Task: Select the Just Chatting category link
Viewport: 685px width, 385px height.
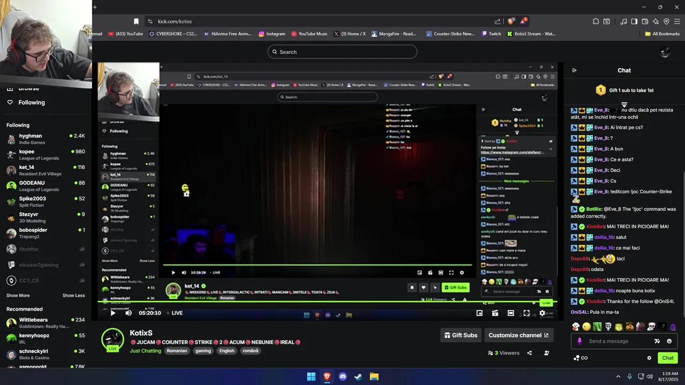Action: [x=145, y=351]
